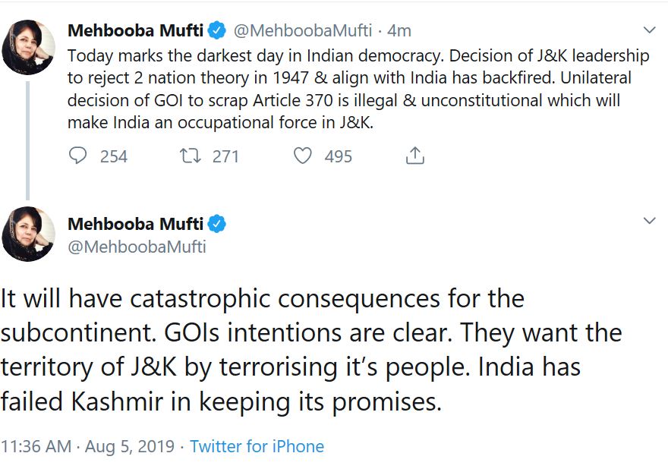Retweet the first tweet about Article 370
Screen dimensions: 668x472
point(187,156)
